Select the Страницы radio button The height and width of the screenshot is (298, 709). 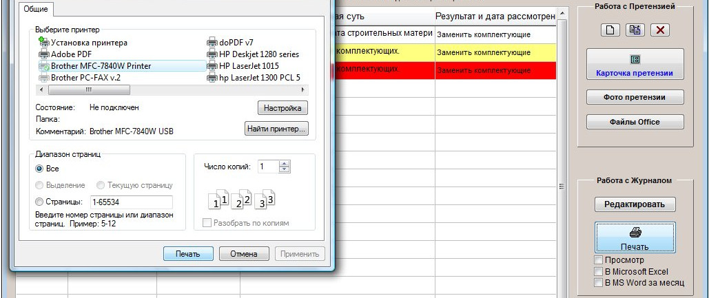click(x=40, y=202)
